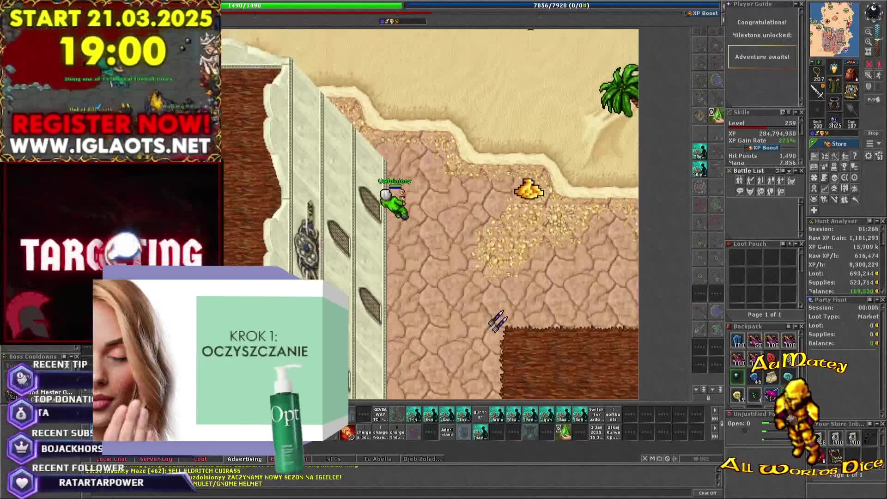Image resolution: width=887 pixels, height=499 pixels.
Task: Click the sword weapon slot
Action: [817, 91]
